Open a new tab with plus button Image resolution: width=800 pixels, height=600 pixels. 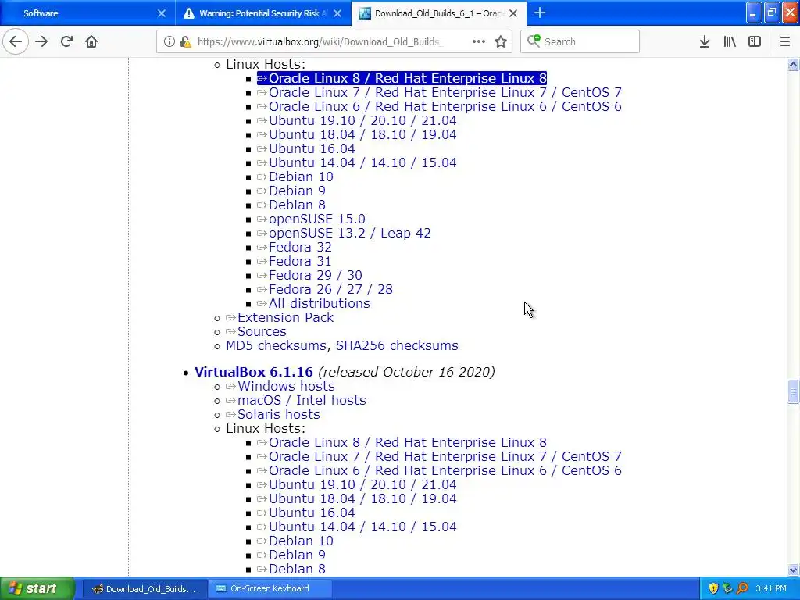pos(540,12)
